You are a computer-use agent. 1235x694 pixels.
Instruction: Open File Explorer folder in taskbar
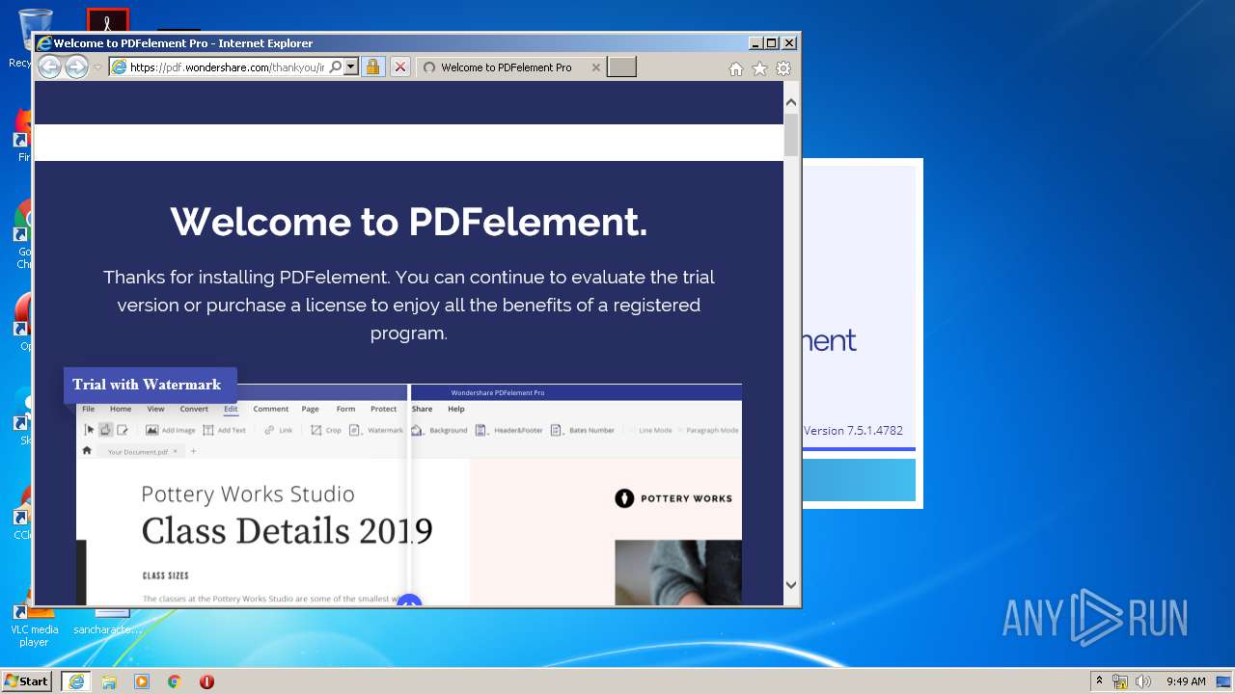(x=109, y=681)
